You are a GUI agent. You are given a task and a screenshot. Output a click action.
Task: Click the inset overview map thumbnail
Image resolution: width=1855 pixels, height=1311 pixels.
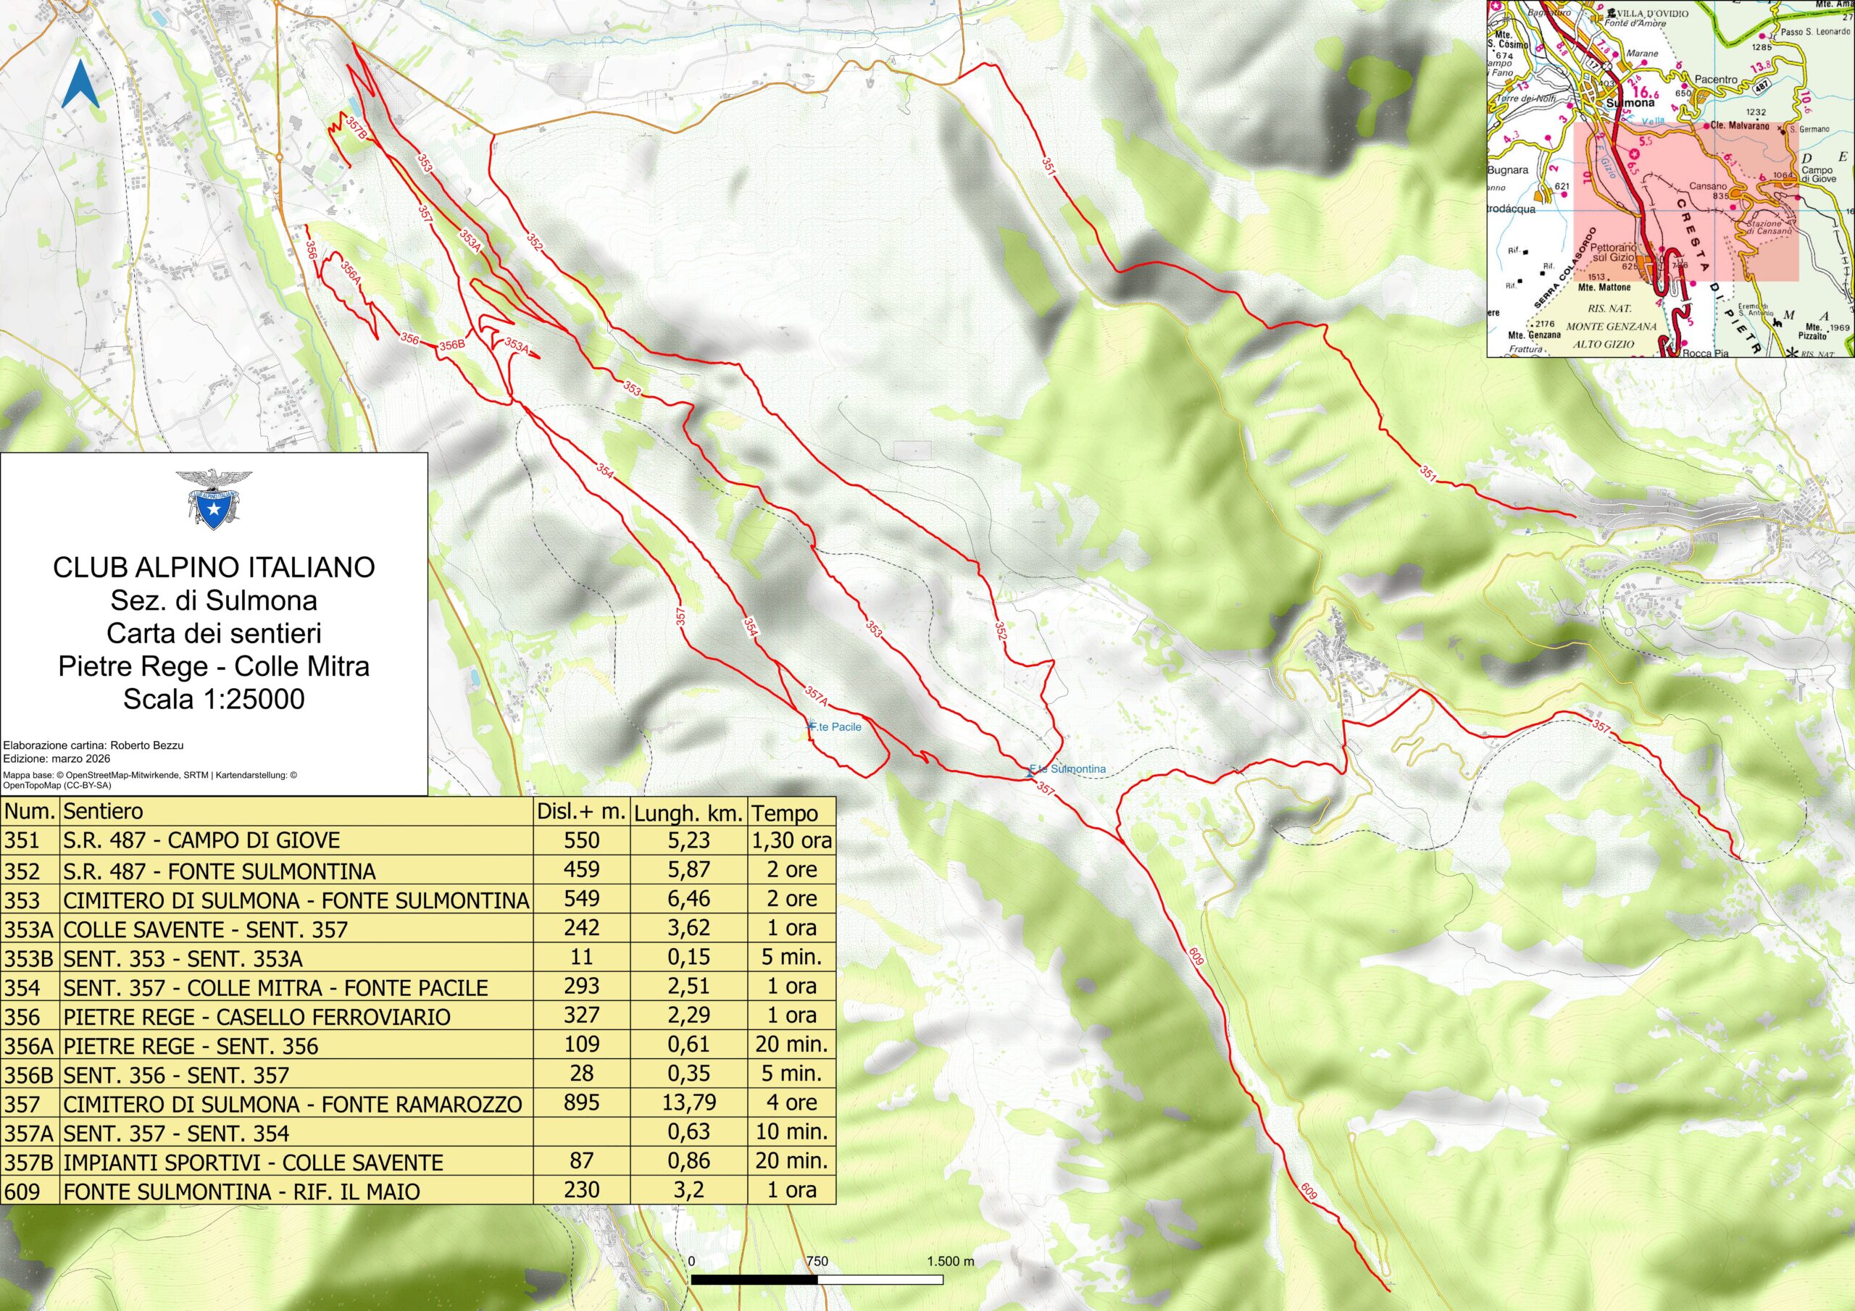(x=1670, y=178)
